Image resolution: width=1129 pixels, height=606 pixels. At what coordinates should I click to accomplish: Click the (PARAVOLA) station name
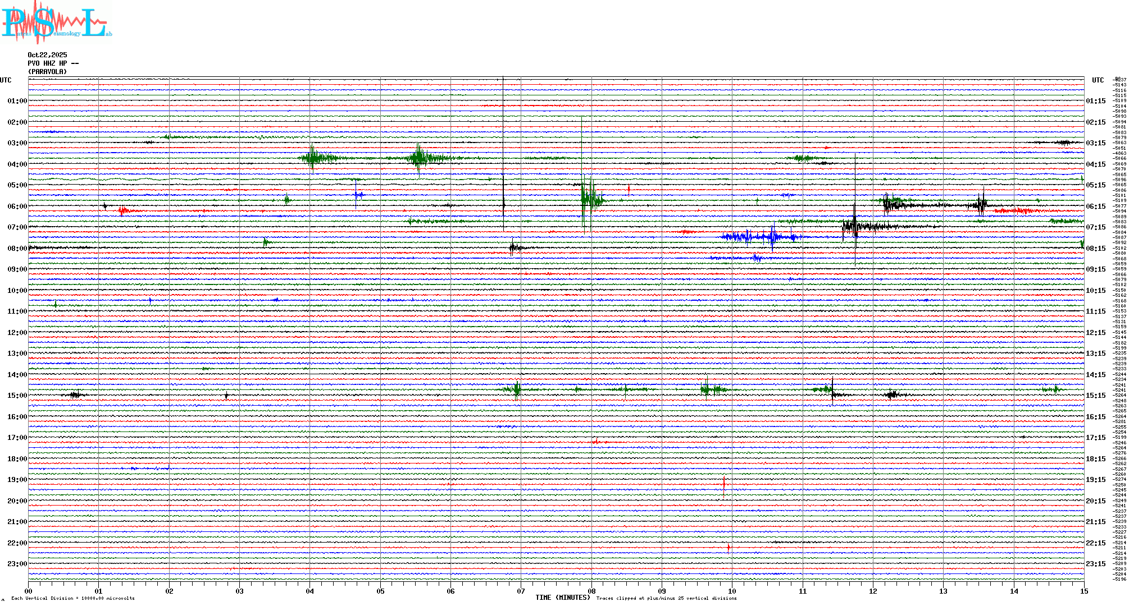(47, 72)
